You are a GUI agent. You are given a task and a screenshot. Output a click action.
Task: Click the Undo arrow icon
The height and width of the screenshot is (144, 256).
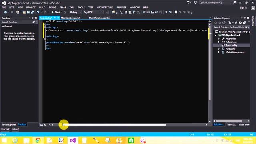tap(38, 12)
